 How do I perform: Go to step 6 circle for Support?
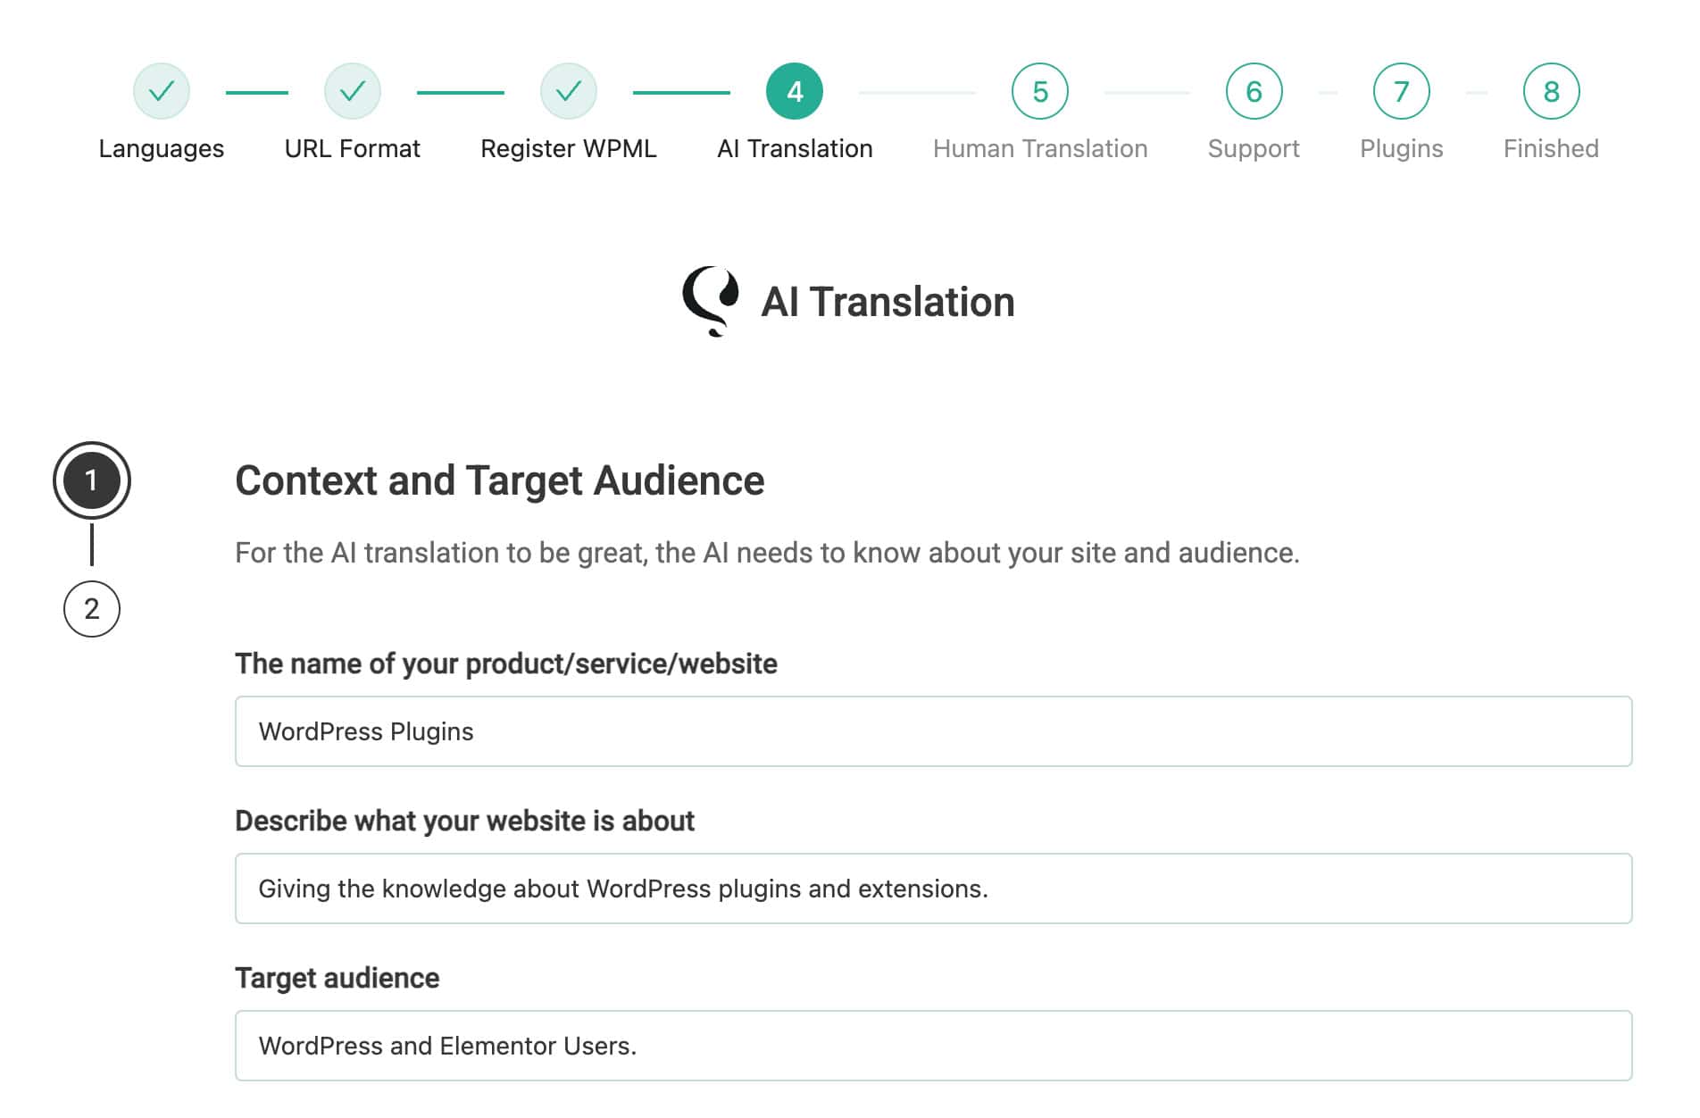pyautogui.click(x=1254, y=91)
